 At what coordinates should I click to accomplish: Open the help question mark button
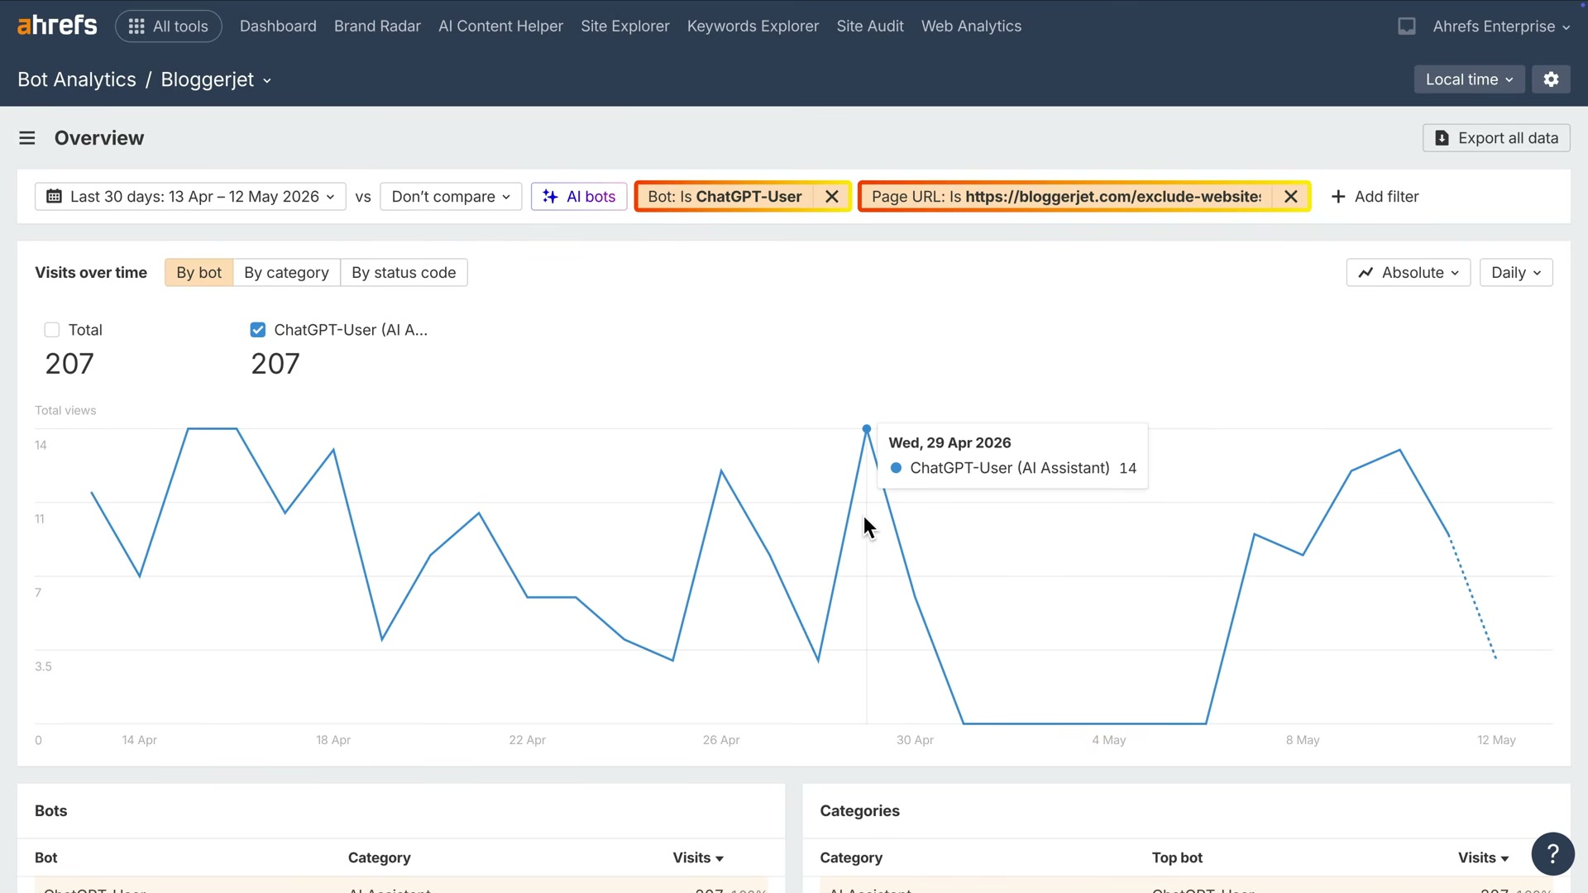point(1552,853)
